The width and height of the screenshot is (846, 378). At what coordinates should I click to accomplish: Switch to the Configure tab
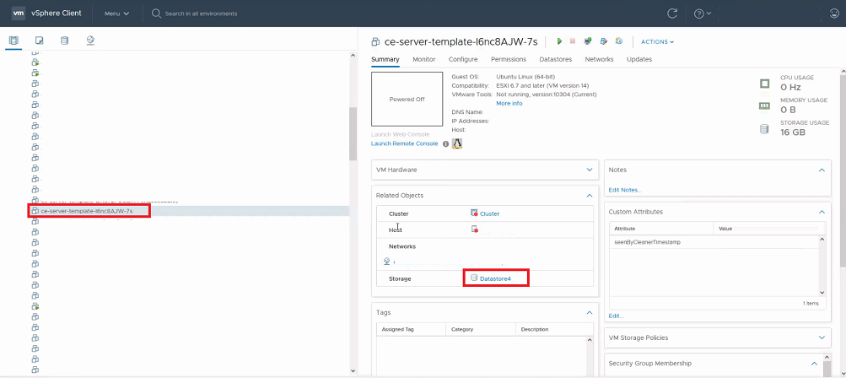(x=463, y=59)
